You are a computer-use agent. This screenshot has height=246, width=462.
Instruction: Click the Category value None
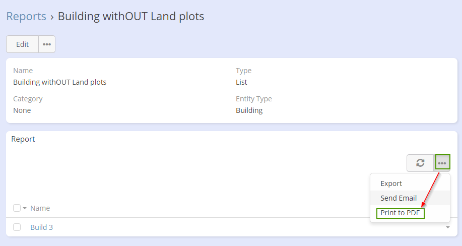coord(22,110)
